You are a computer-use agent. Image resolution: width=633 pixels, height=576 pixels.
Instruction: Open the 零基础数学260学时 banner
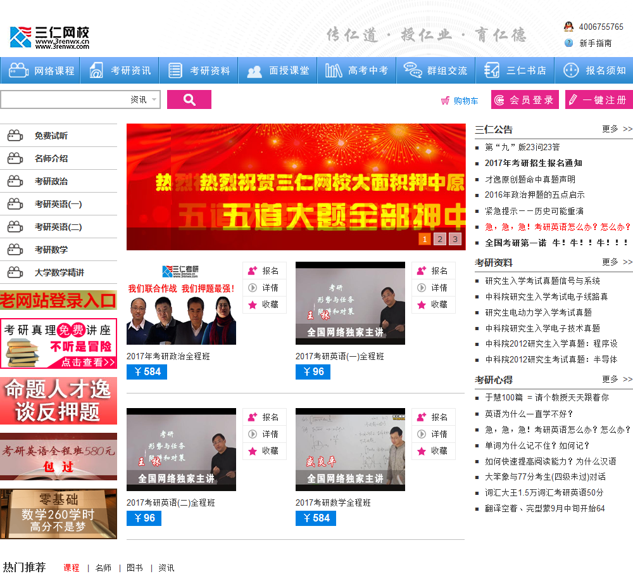click(58, 514)
